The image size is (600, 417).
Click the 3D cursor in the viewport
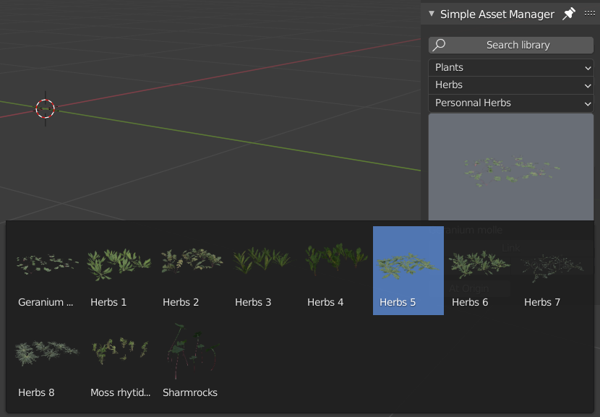45,108
